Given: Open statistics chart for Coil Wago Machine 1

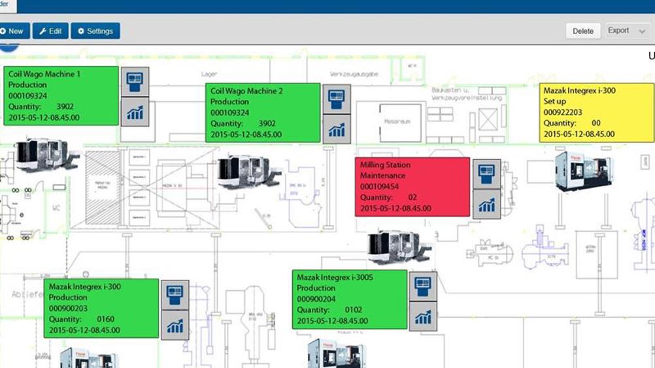Looking at the screenshot, I should coord(135,112).
